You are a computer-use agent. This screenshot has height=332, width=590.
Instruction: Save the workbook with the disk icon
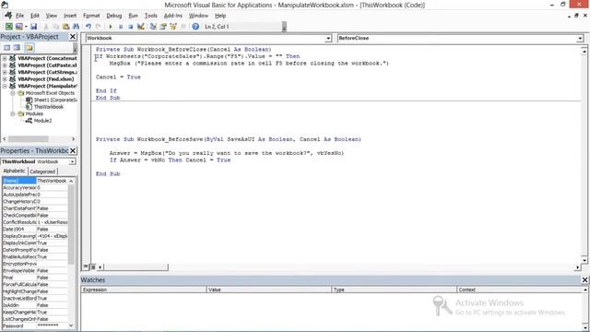(33, 27)
